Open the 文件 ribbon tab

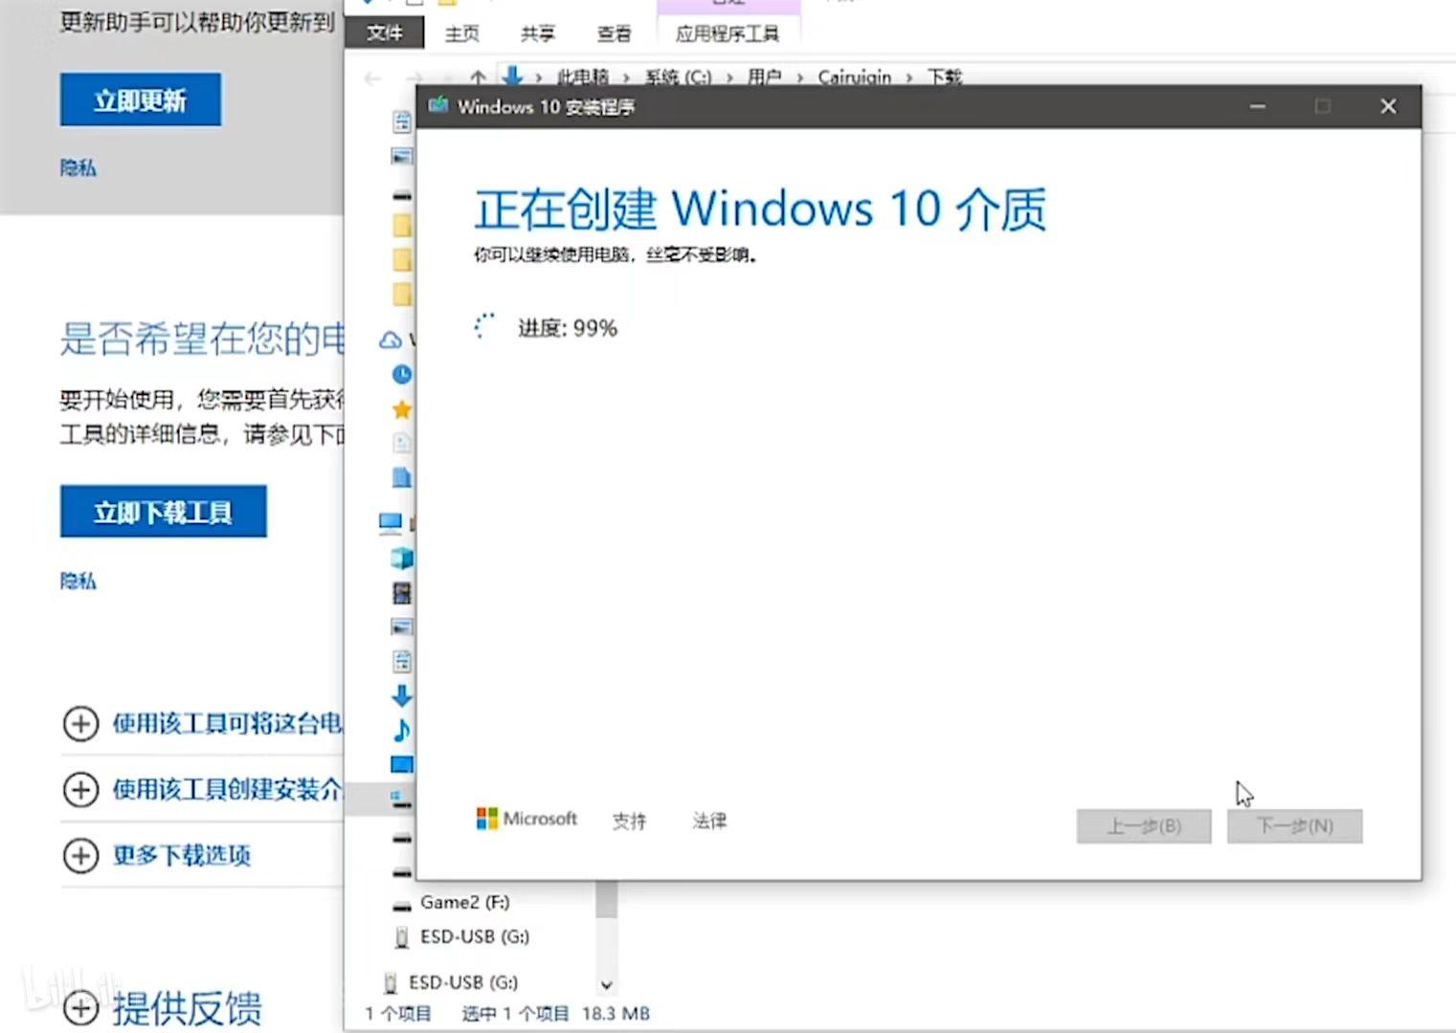(x=385, y=33)
